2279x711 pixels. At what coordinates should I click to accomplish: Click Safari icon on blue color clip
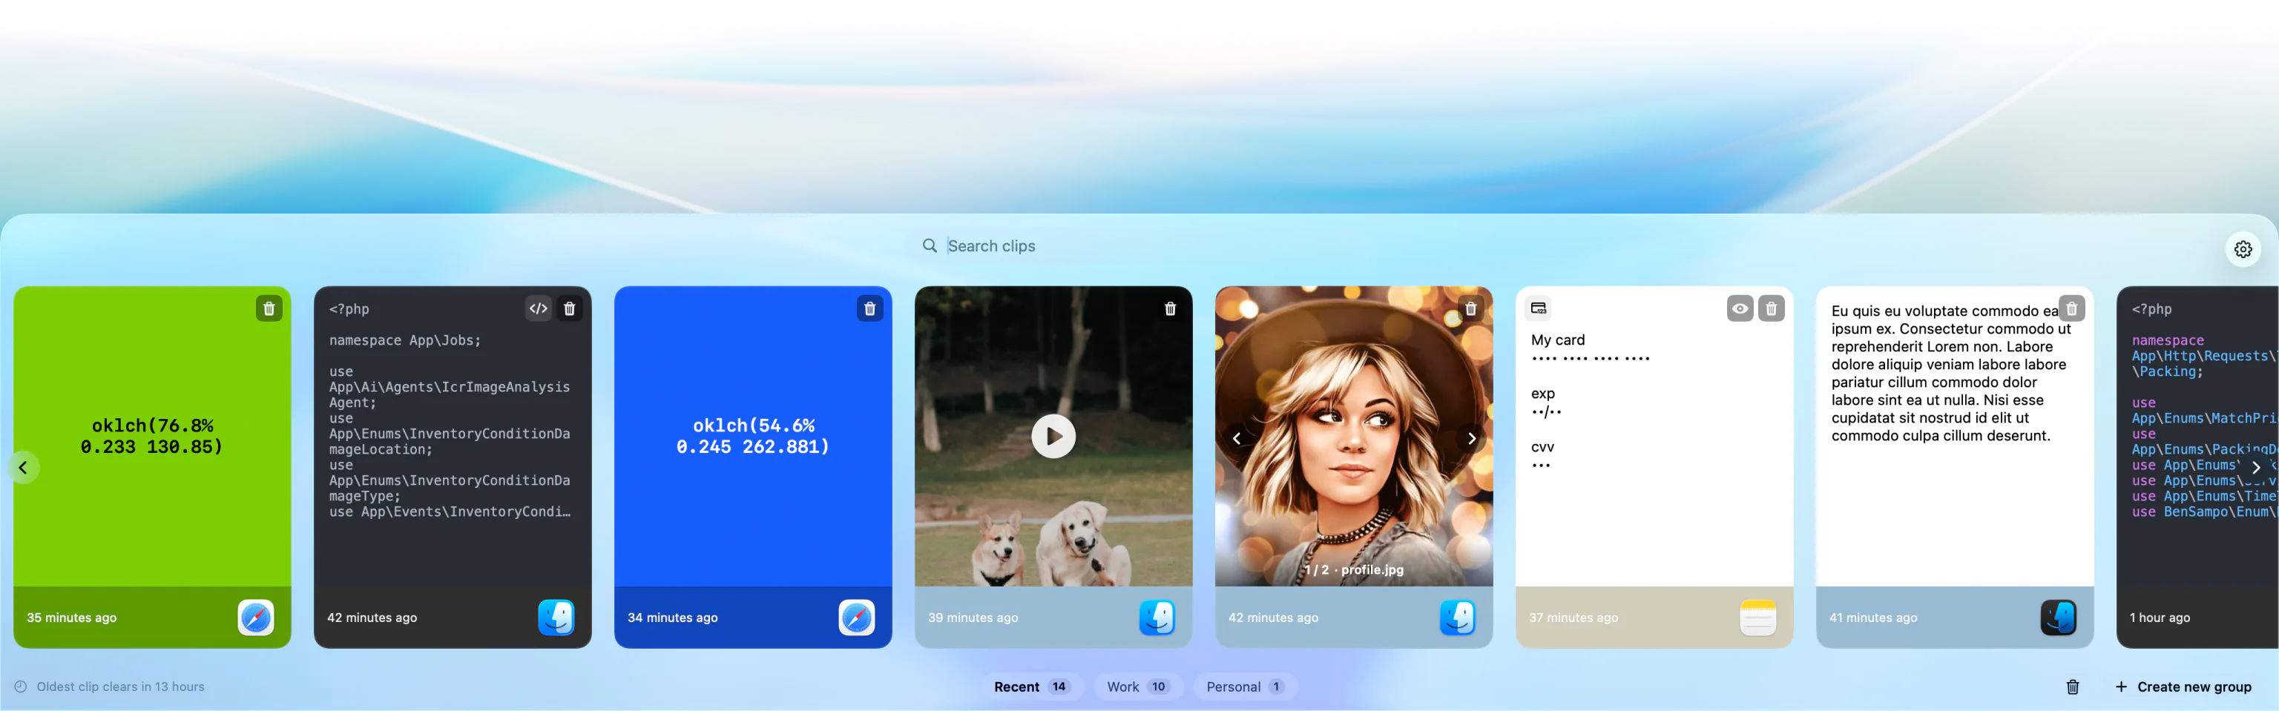[856, 618]
